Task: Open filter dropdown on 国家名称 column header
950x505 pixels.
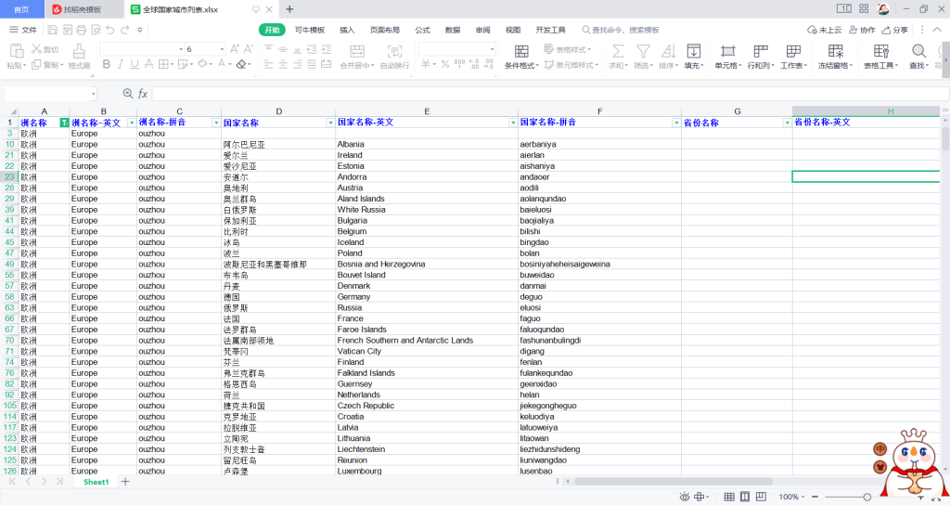Action: click(329, 123)
